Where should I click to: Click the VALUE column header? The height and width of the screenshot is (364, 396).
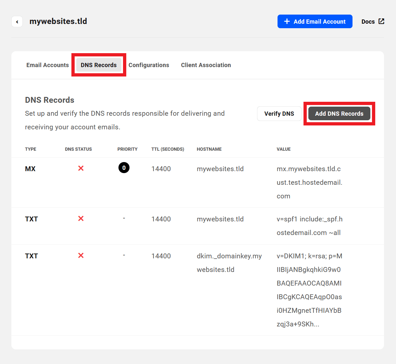284,149
